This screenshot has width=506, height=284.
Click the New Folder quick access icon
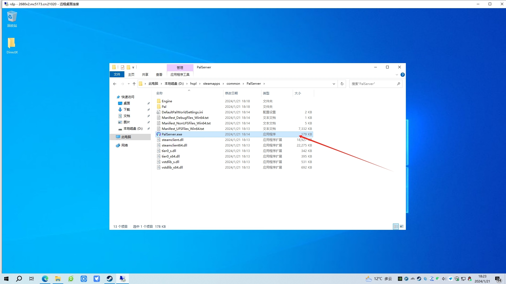(128, 67)
